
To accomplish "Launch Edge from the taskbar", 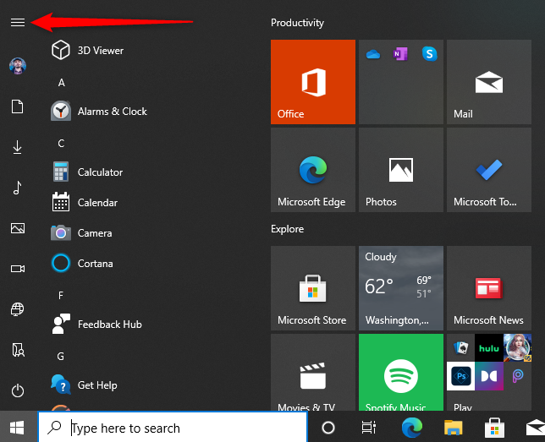I will coord(412,428).
